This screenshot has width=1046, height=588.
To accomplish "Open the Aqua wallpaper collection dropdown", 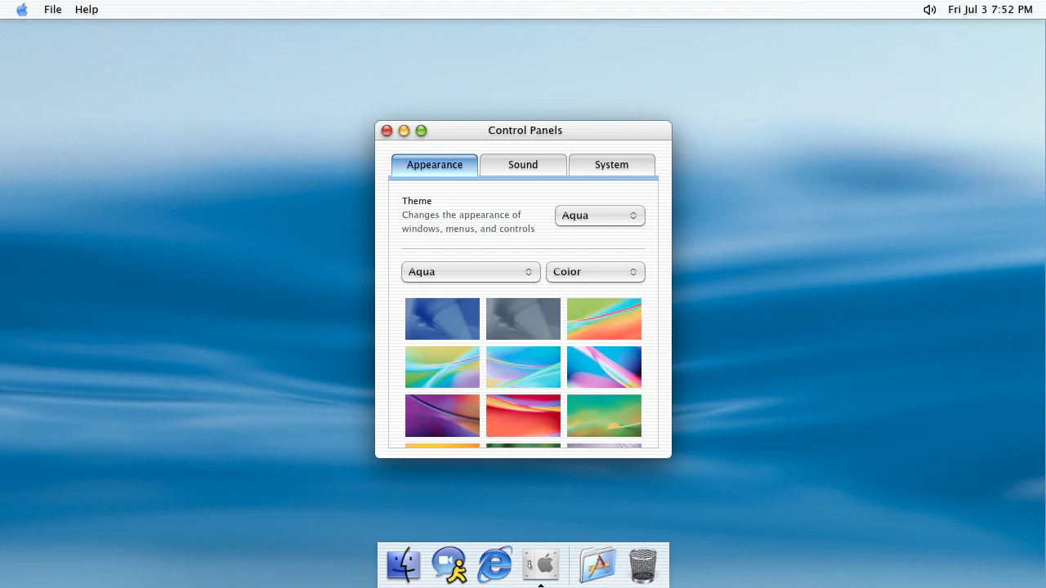I will tap(471, 272).
